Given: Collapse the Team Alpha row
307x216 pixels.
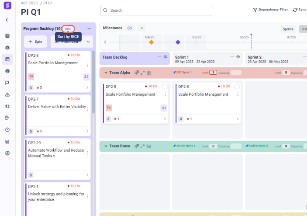Looking at the screenshot, I should [x=105, y=73].
